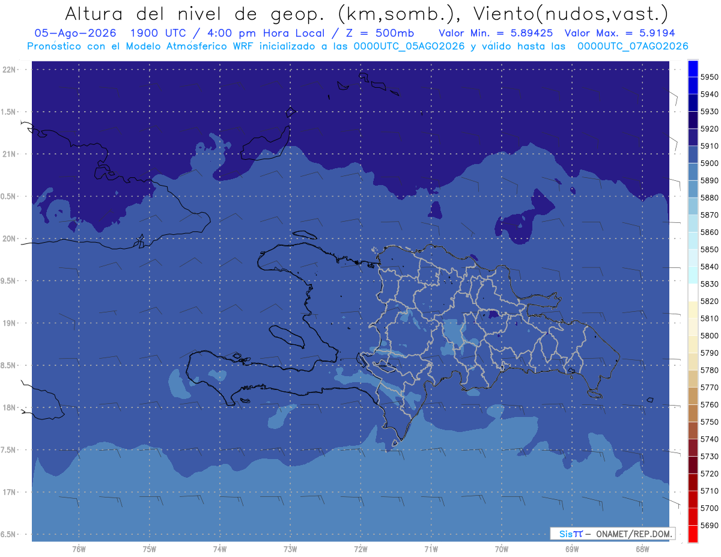The width and height of the screenshot is (721, 557).
Task: Click the legend color band between 5740 and 5750
Action: (692, 430)
